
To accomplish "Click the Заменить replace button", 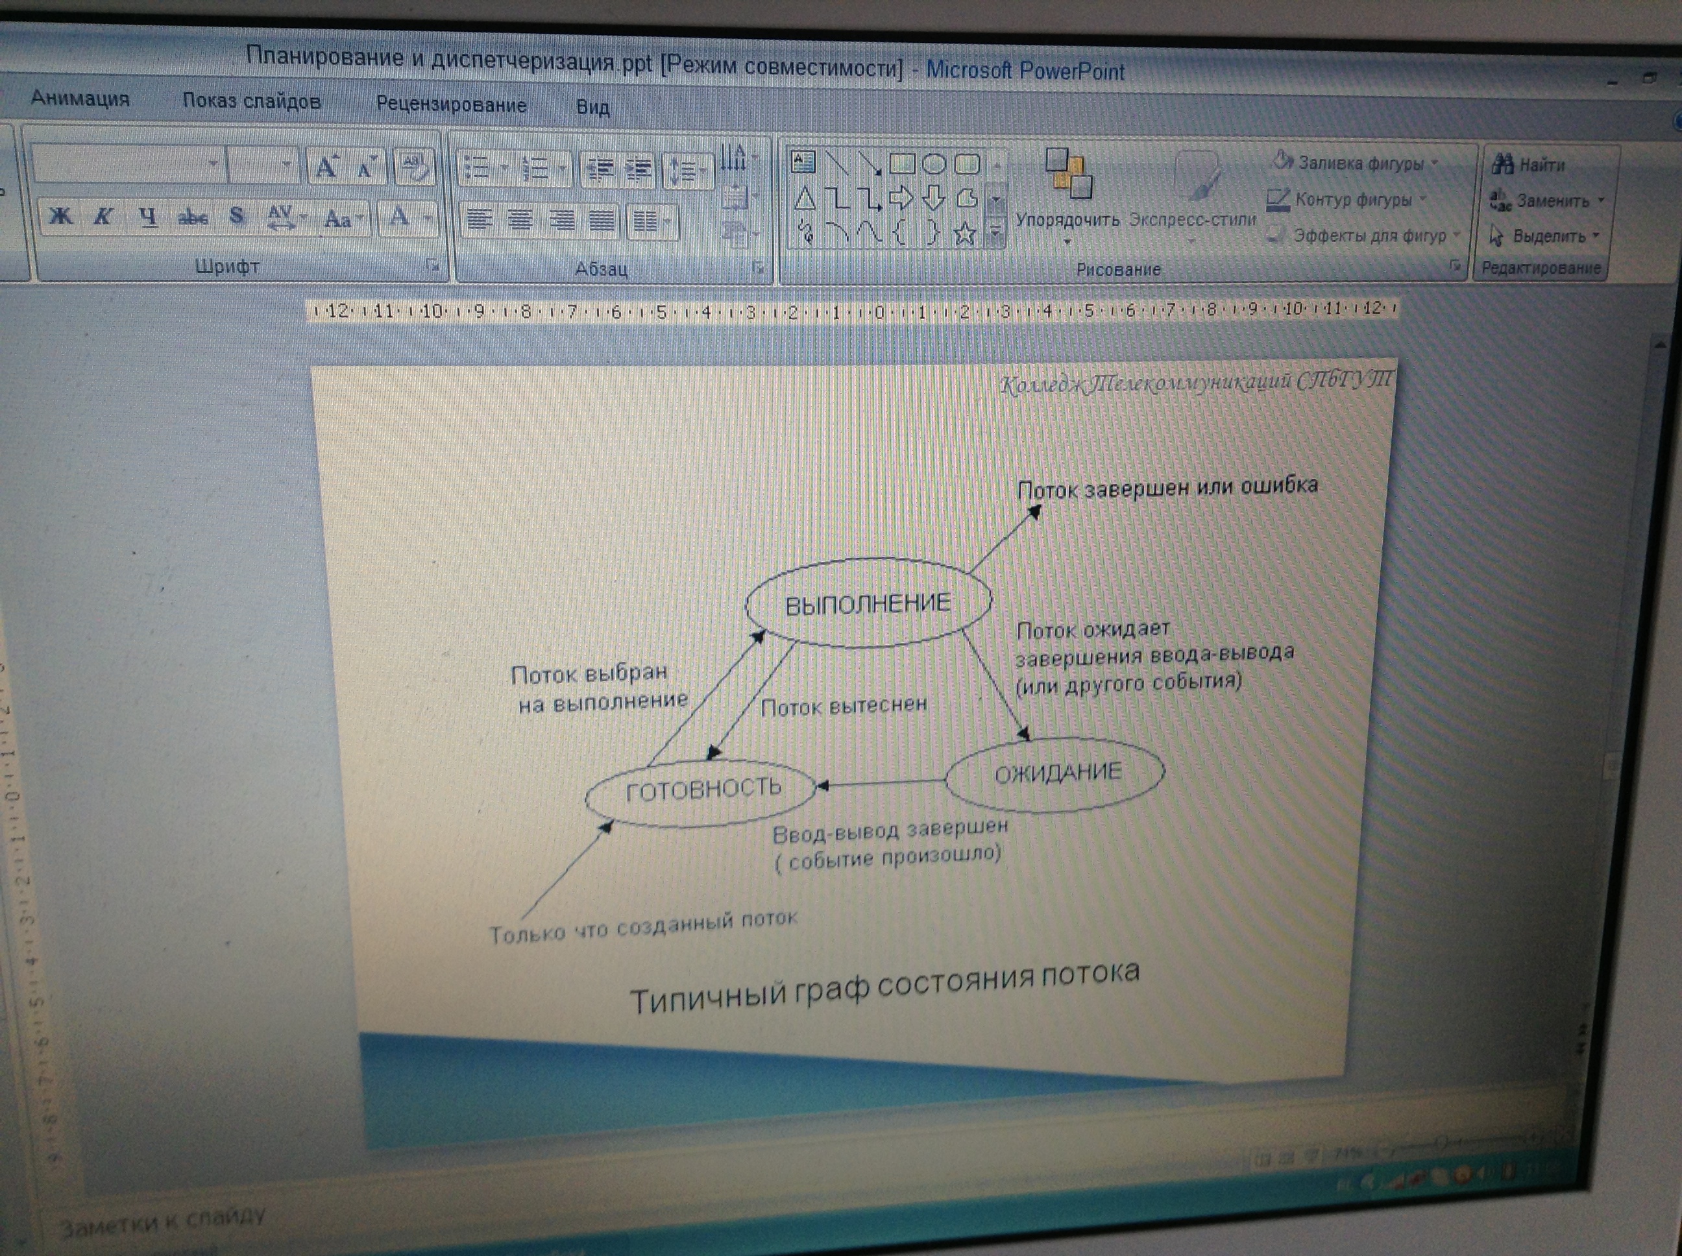I will (1546, 200).
